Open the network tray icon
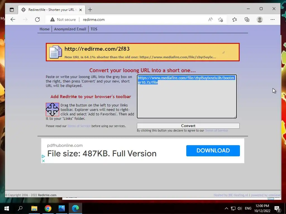The width and height of the screenshot is (286, 214). [x=233, y=208]
